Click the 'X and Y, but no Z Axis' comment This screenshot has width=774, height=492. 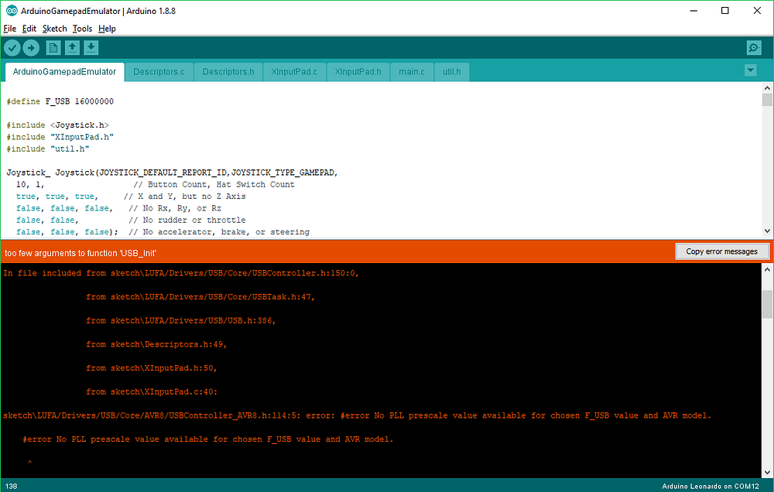click(185, 196)
